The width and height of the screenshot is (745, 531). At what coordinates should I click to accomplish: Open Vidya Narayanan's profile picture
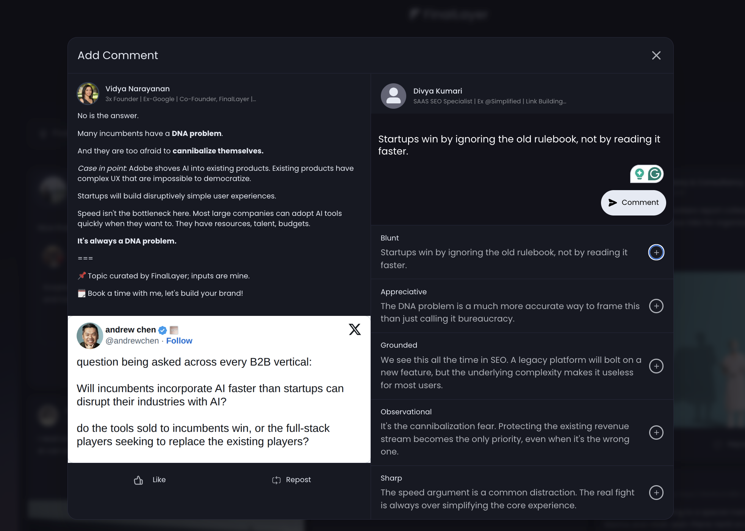coord(88,94)
